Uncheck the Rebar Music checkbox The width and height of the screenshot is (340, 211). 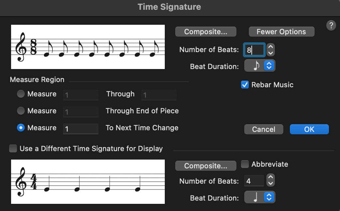pos(245,85)
